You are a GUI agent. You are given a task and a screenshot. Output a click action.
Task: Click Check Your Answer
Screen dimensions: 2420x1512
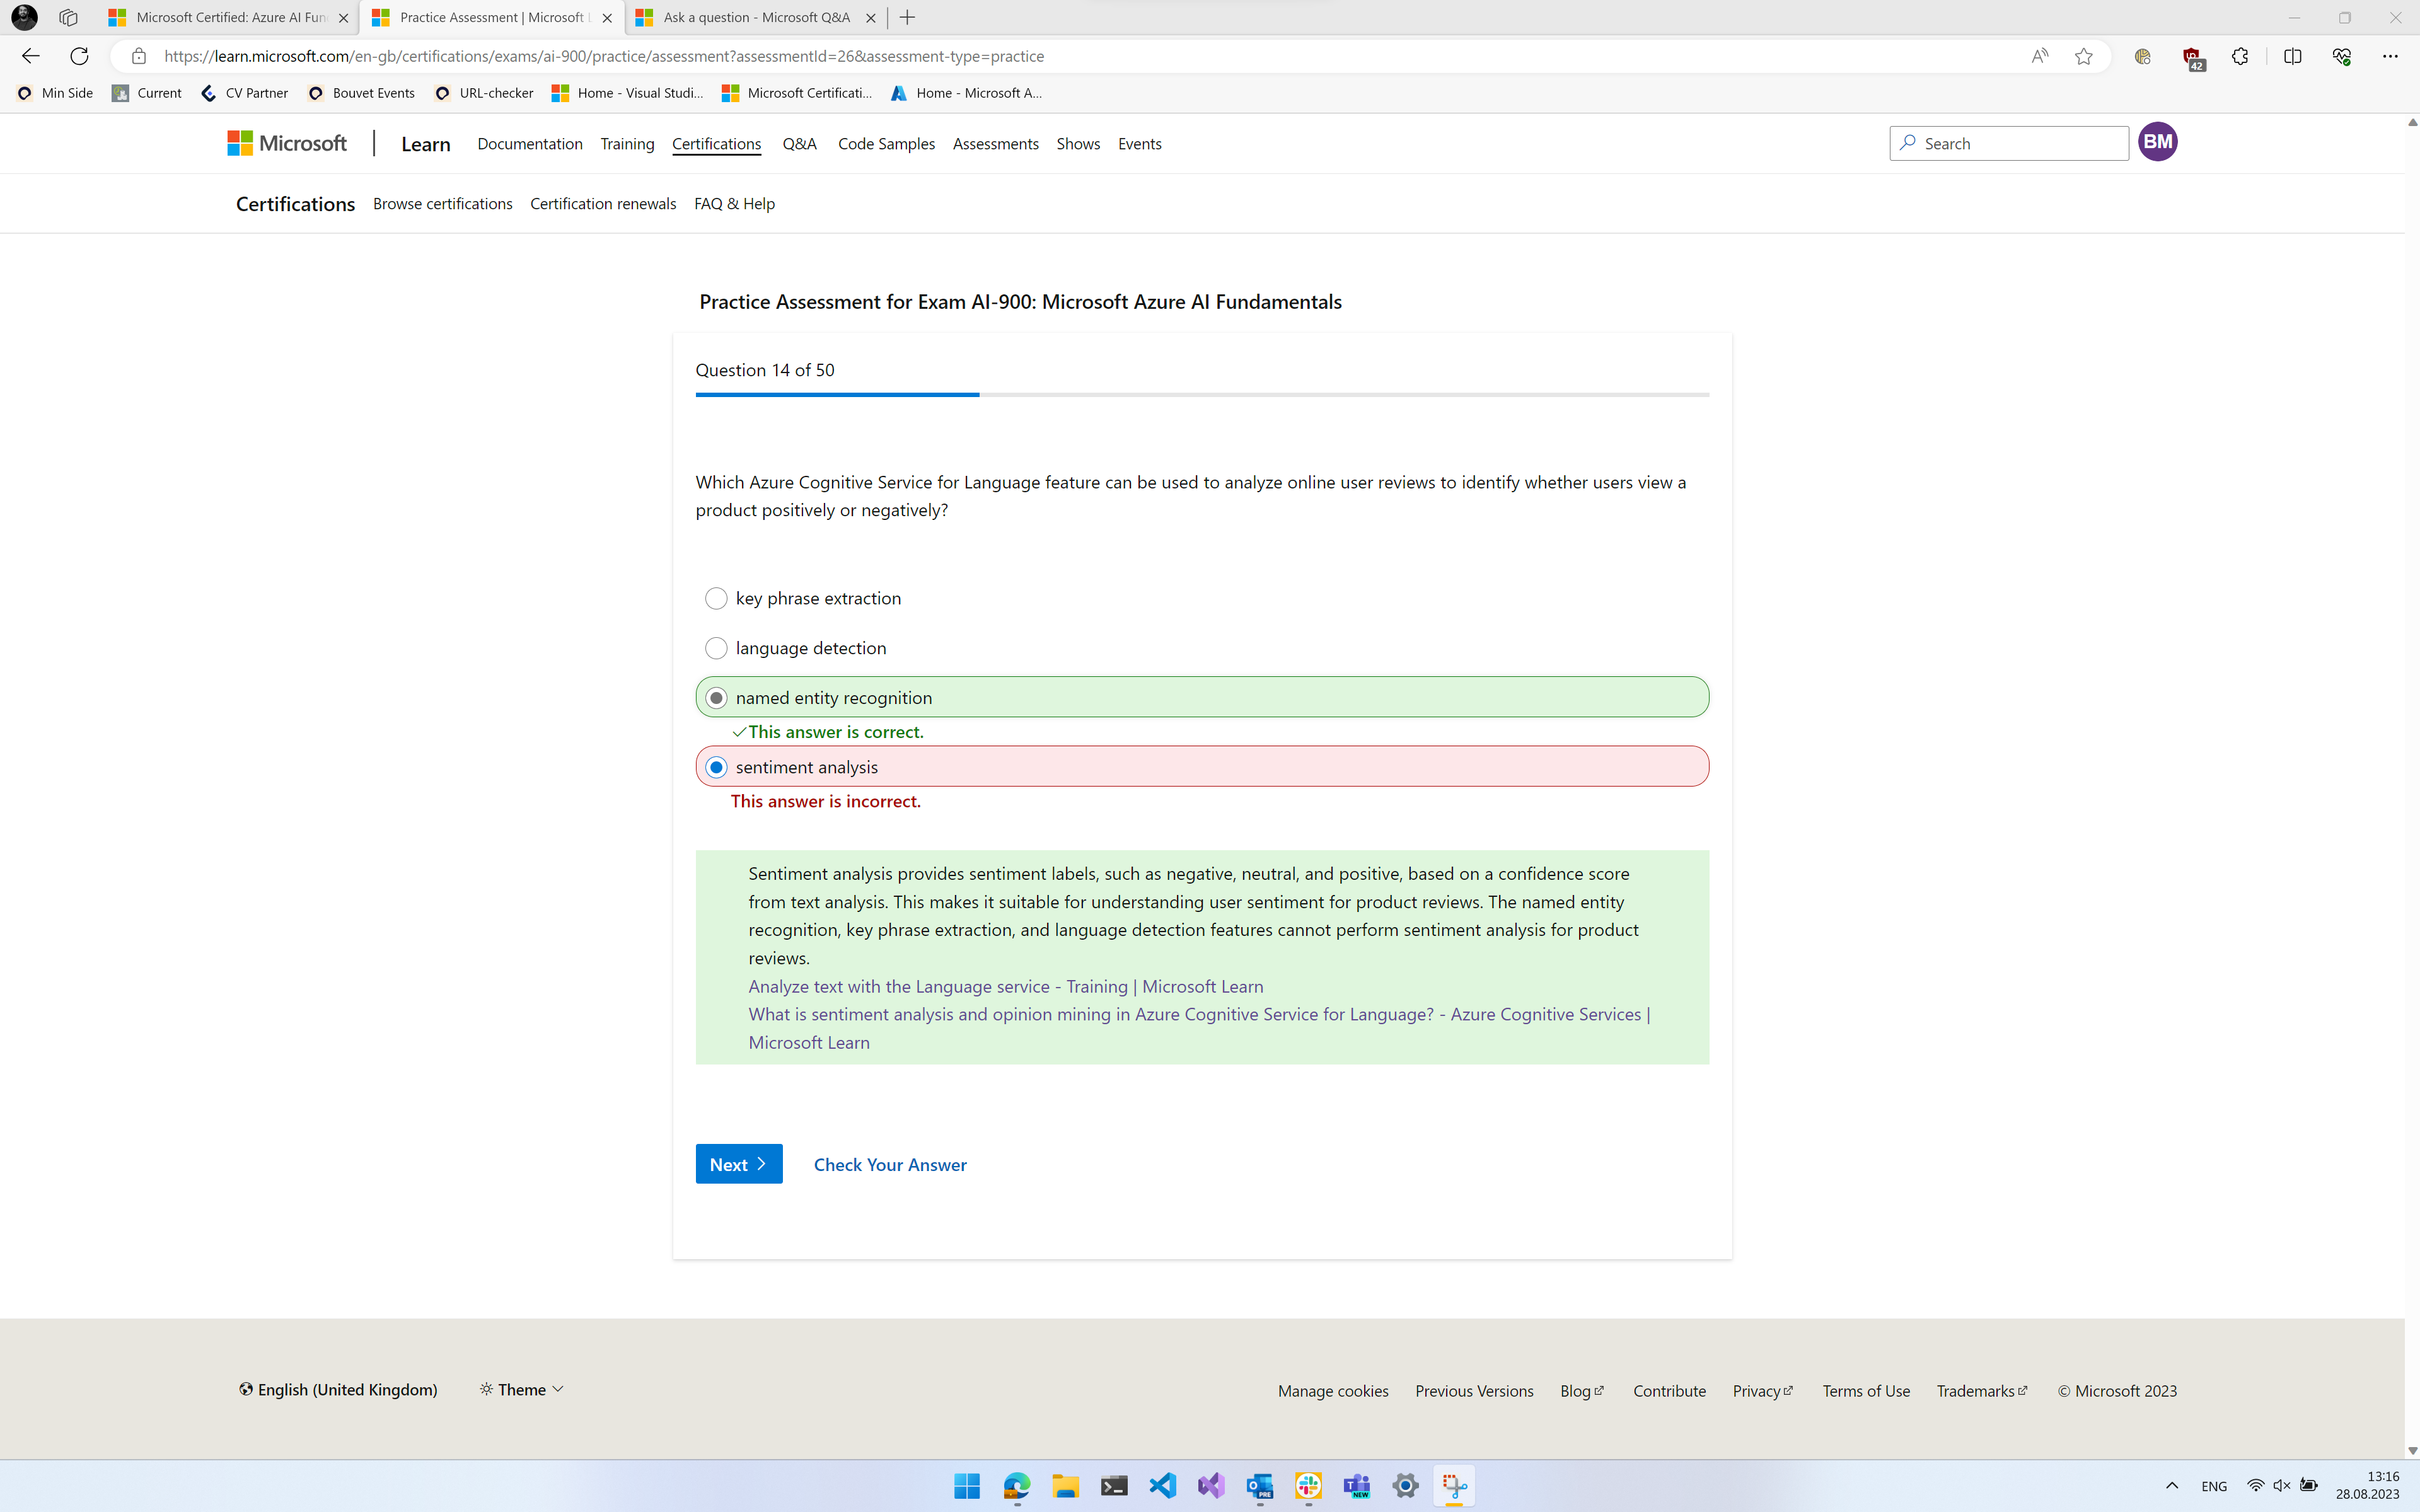click(x=890, y=1164)
